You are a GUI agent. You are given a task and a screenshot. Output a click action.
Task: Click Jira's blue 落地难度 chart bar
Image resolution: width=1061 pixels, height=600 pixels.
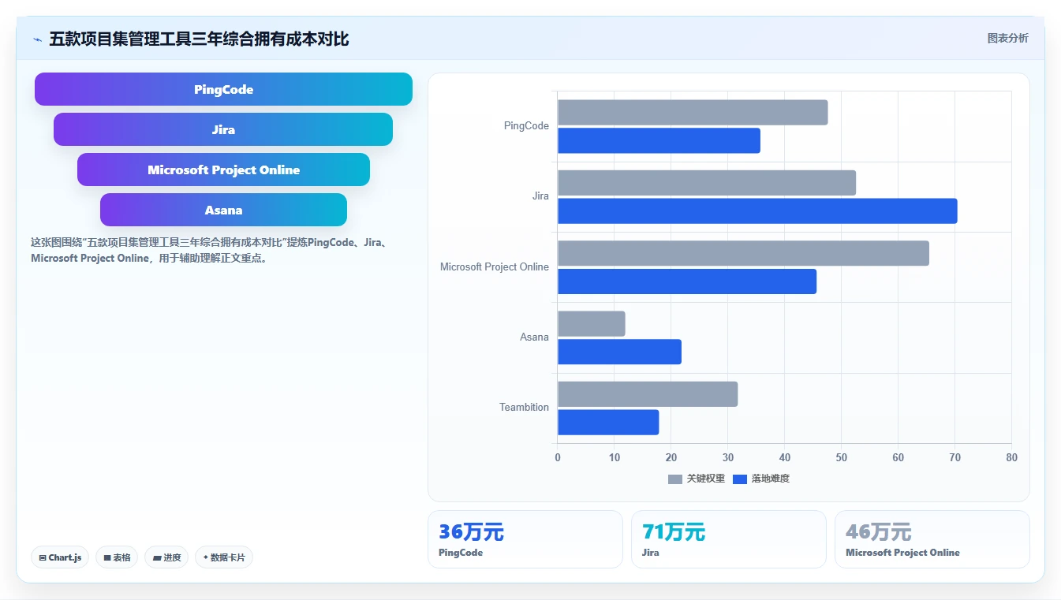click(757, 211)
